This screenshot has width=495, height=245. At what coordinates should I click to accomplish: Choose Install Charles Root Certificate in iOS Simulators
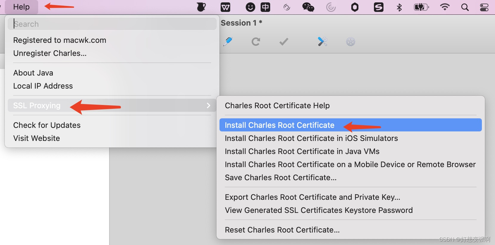click(x=311, y=138)
